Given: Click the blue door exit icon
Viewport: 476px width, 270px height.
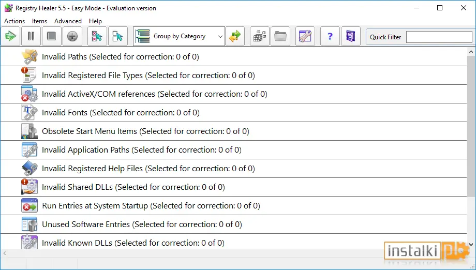Looking at the screenshot, I should 351,36.
